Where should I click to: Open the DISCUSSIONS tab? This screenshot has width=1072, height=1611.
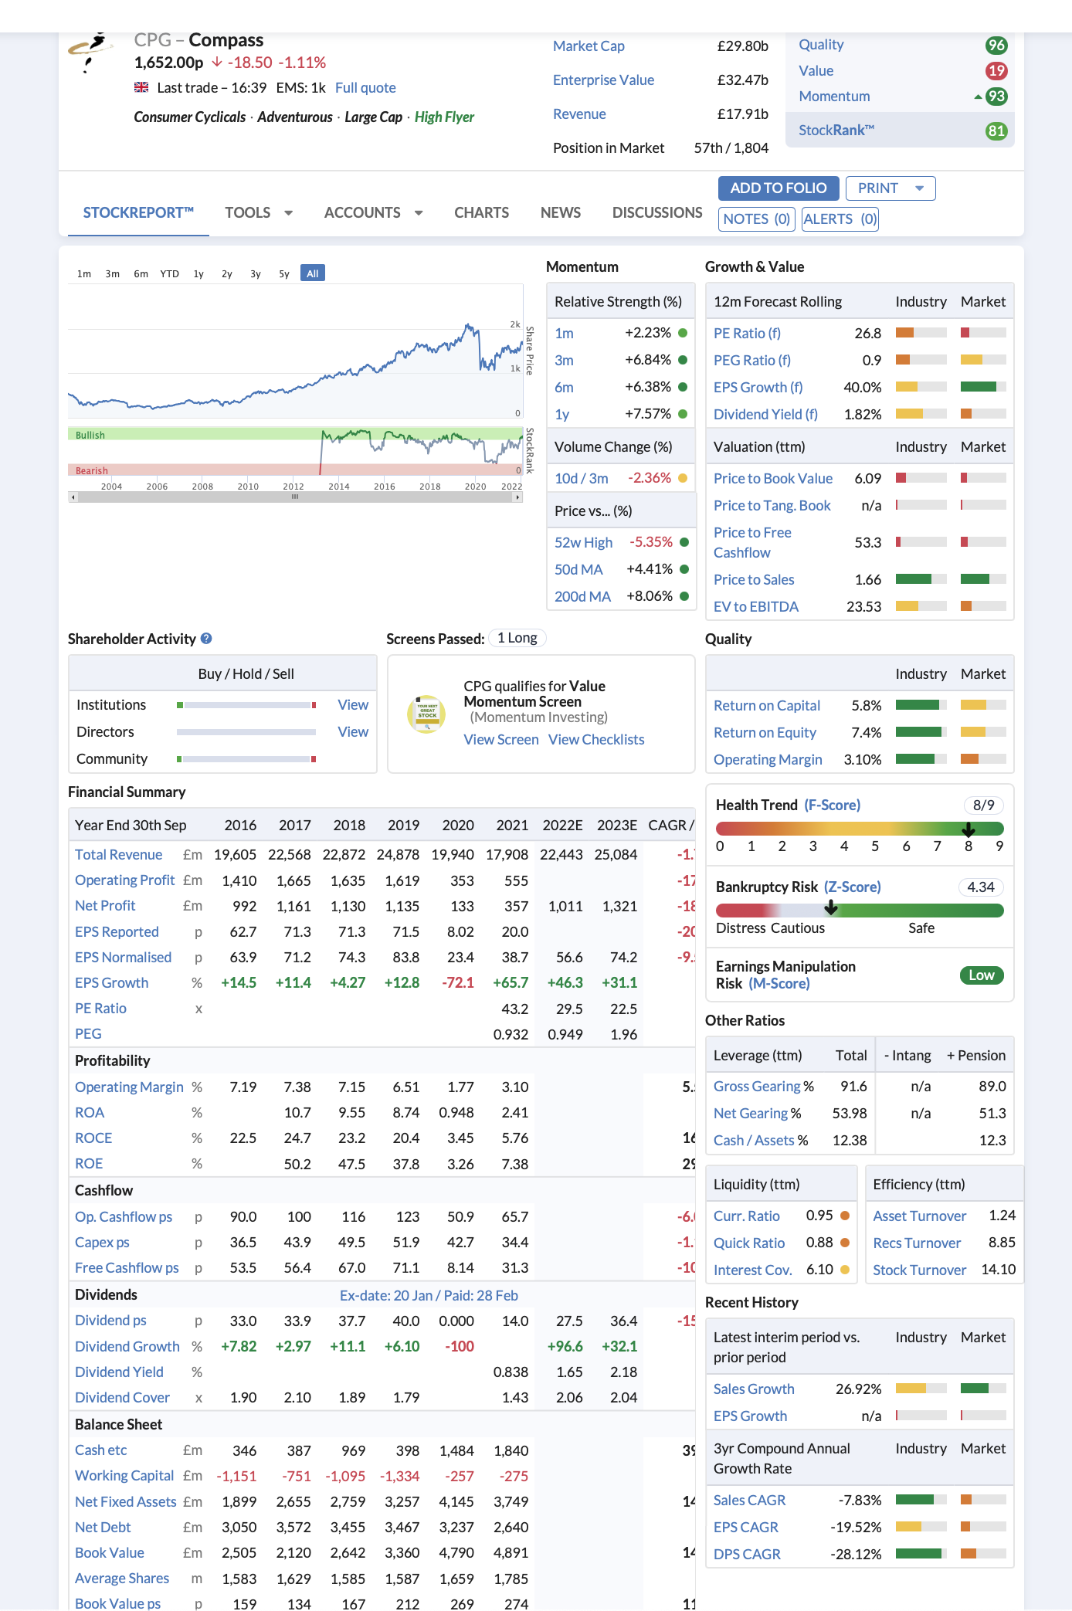tap(657, 212)
